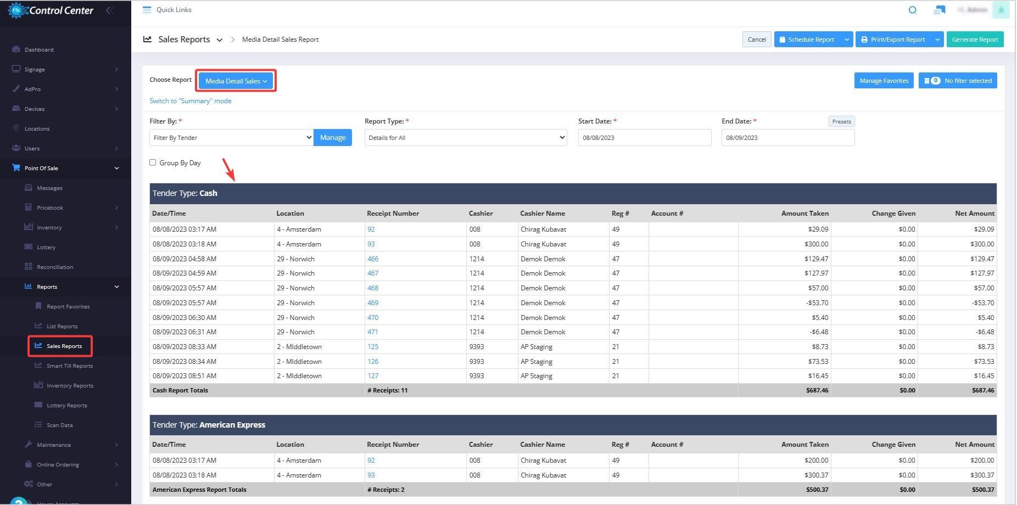Open Cash receipt number 125 link
1017x505 pixels.
point(373,346)
